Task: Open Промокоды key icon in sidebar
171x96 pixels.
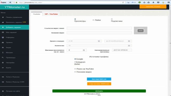Action: pyautogui.click(x=3, y=58)
